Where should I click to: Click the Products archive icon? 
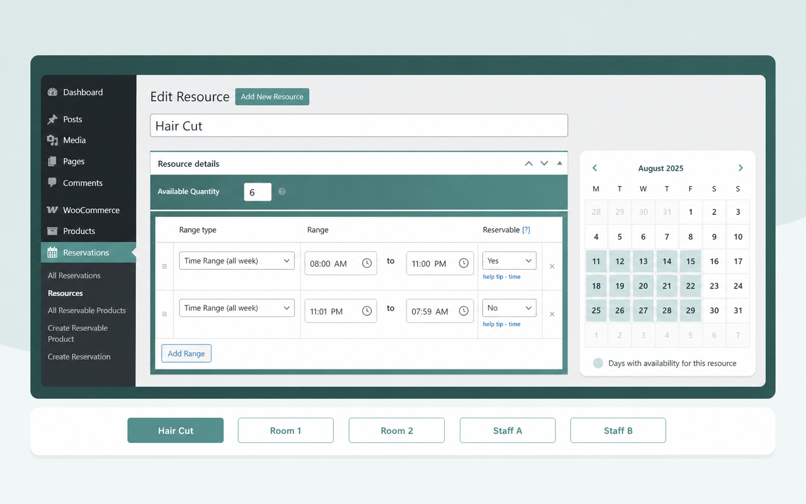click(52, 231)
